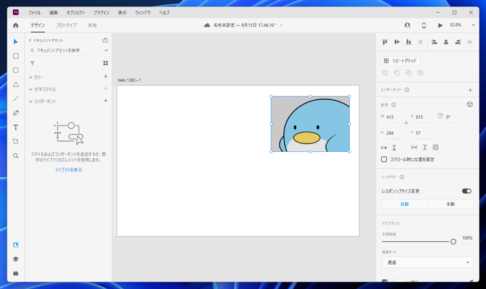The image size is (486, 289).
Task: Start desktop preview play button
Action: tap(440, 26)
